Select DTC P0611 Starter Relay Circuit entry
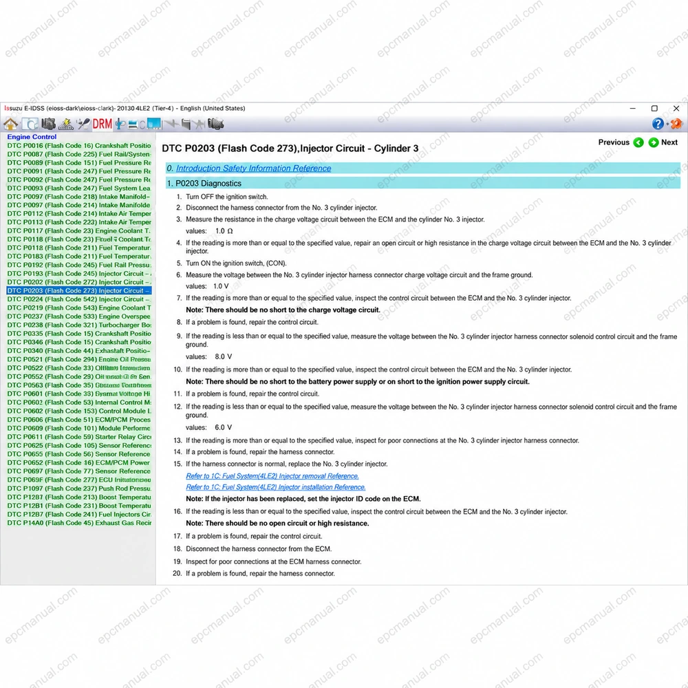Screen dimensions: 688x688 79,437
